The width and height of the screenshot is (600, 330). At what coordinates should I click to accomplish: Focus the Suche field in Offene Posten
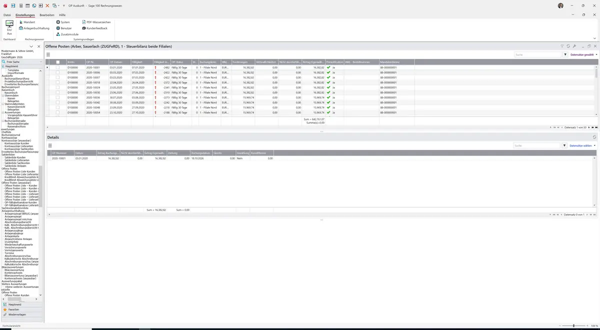coord(537,54)
